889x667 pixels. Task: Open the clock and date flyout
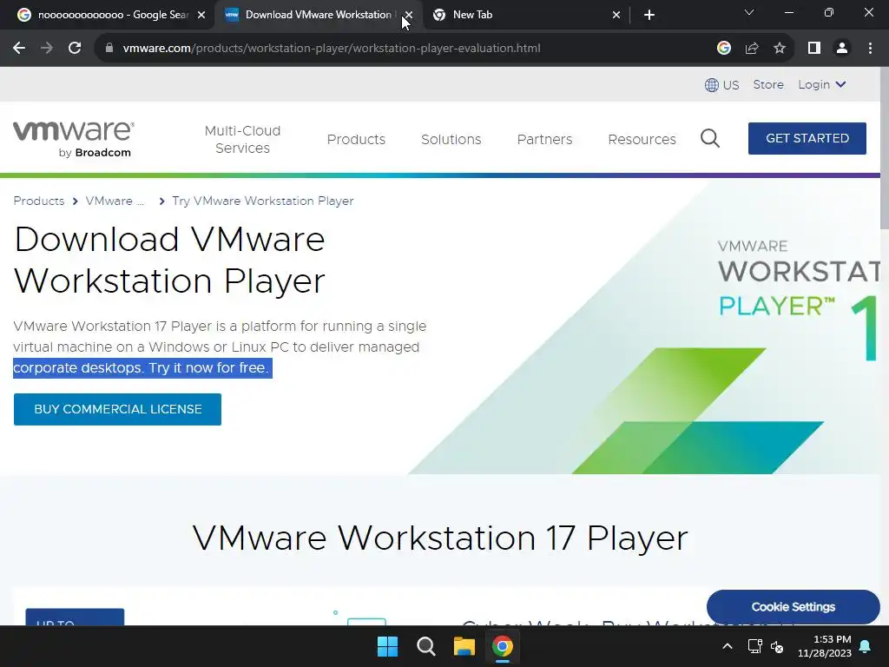point(825,646)
